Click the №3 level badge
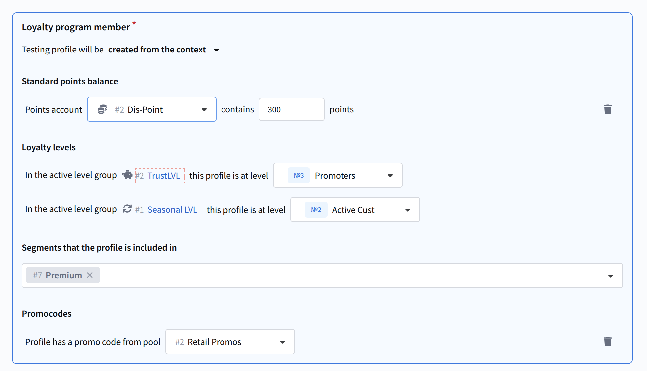647x371 pixels. tap(299, 175)
